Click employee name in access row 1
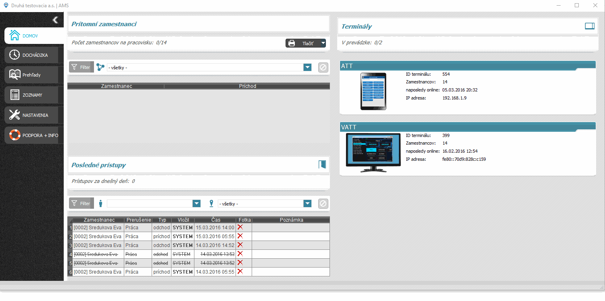The height and width of the screenshot is (301, 605). [98, 228]
